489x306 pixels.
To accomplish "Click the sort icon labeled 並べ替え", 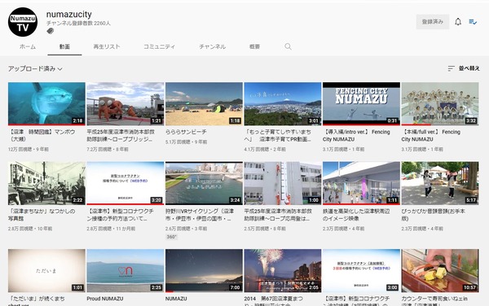I will [x=451, y=68].
